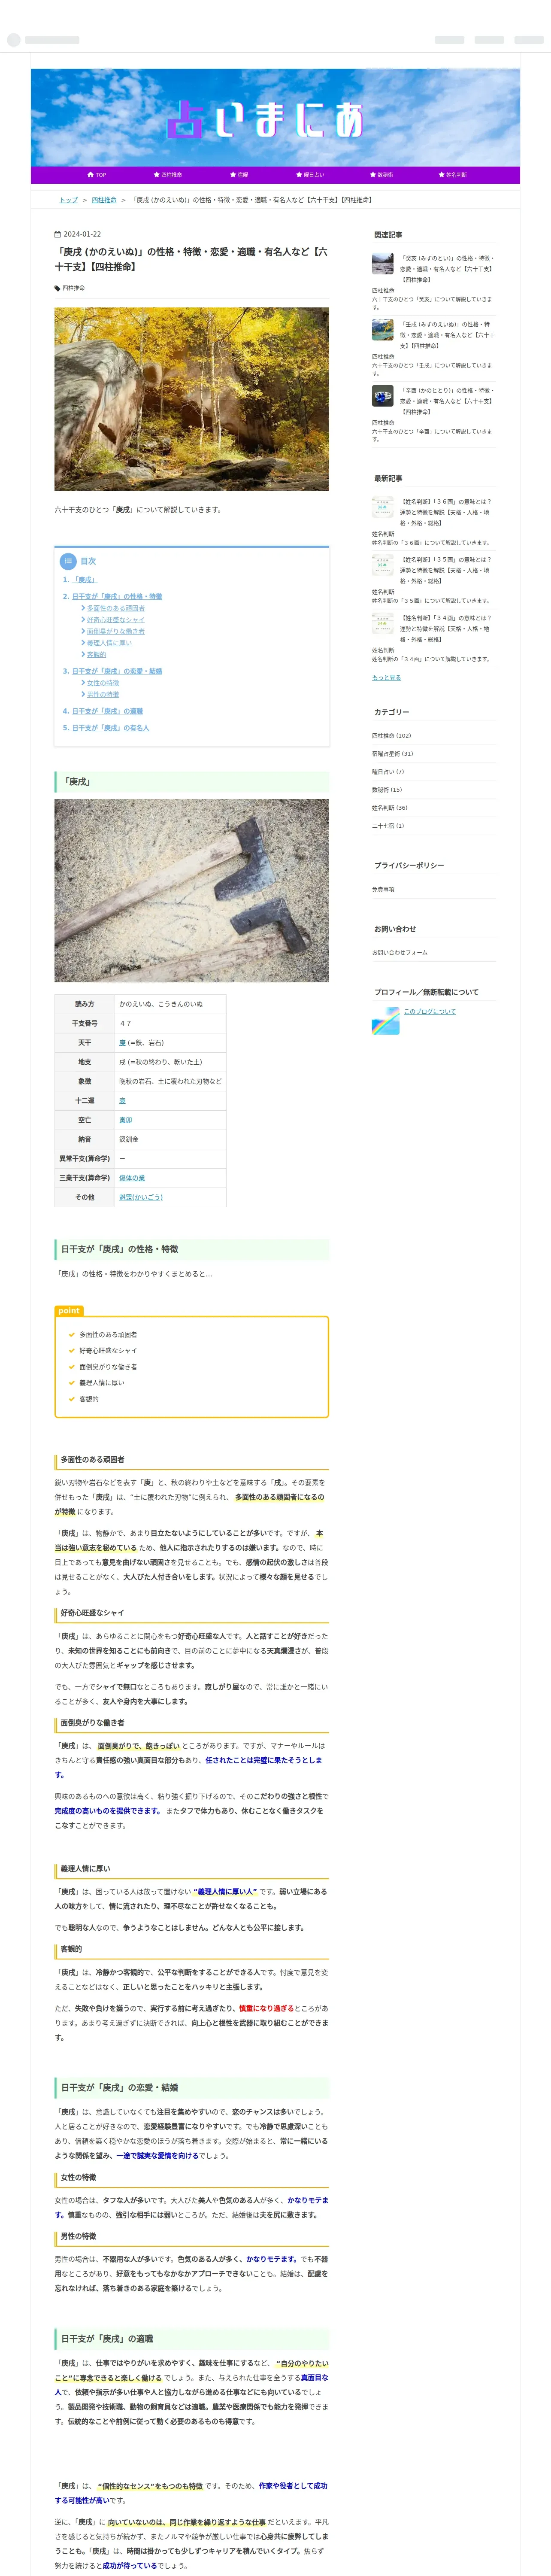Click chevron next to 客観的 in contents
The width and height of the screenshot is (551, 2576).
click(x=83, y=655)
